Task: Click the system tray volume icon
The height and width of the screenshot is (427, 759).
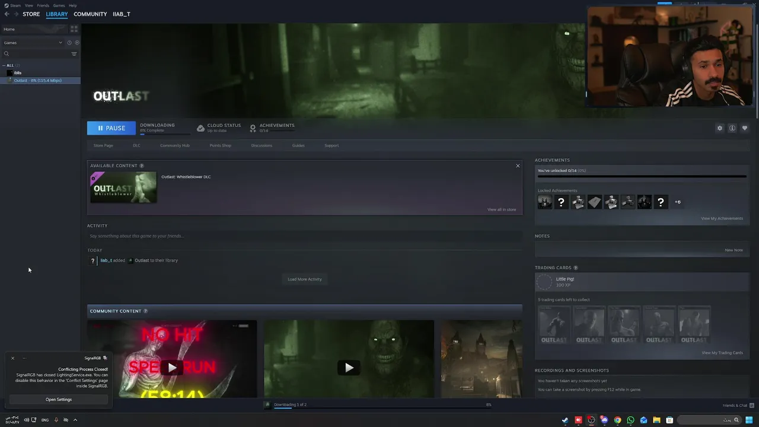Action: 27,420
